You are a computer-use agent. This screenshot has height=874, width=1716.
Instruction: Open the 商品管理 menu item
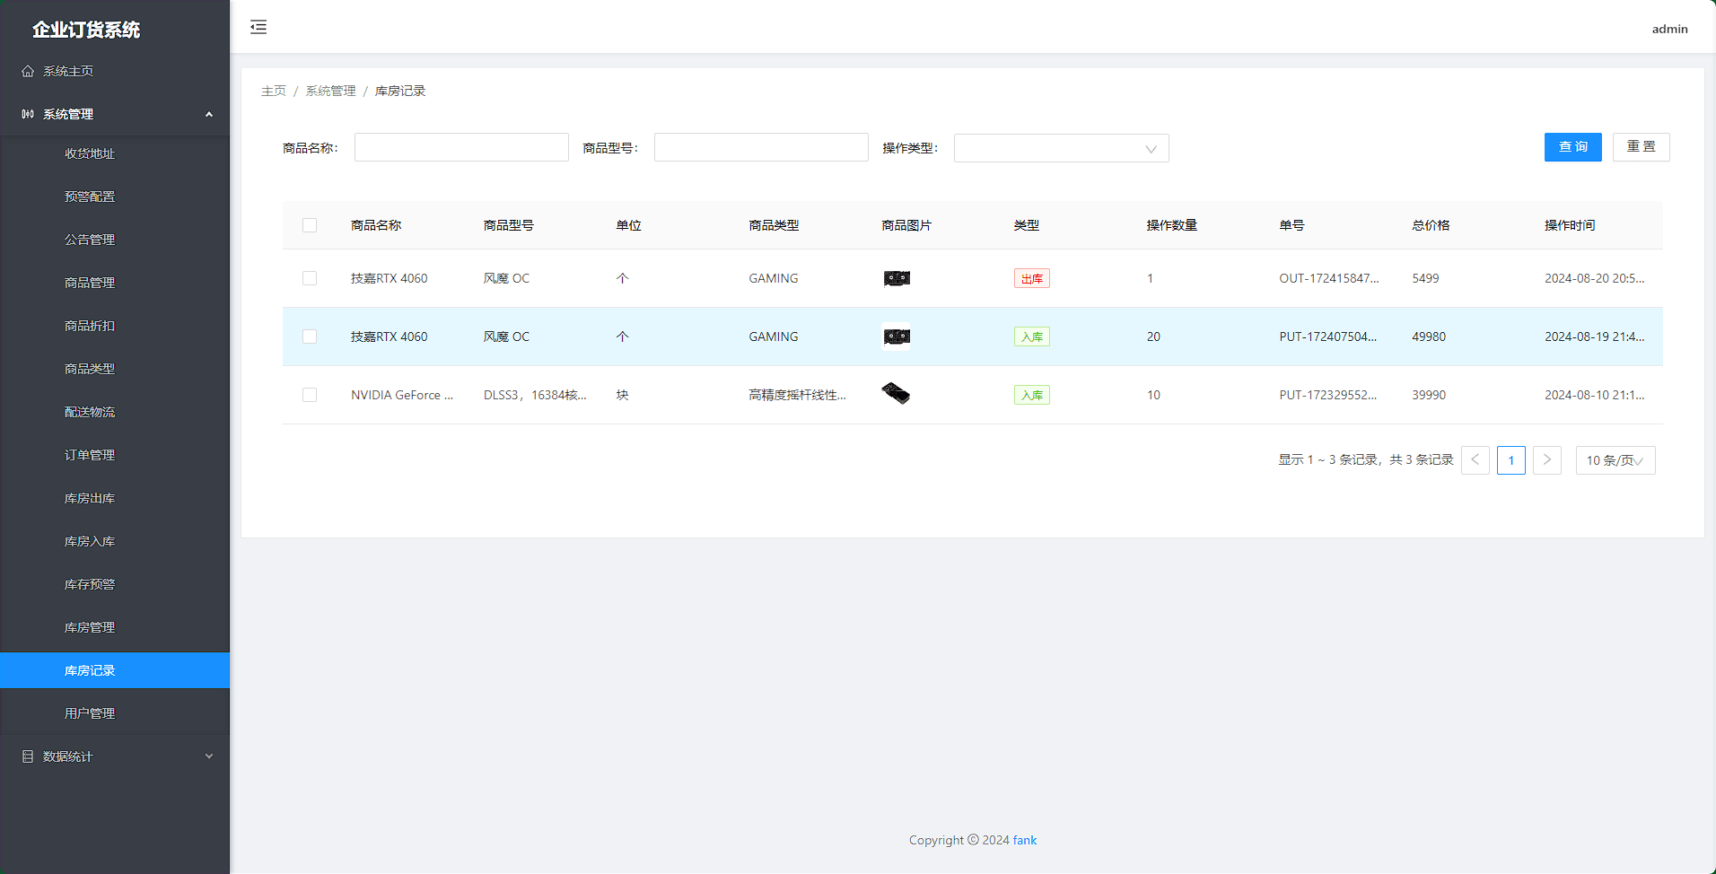click(115, 283)
